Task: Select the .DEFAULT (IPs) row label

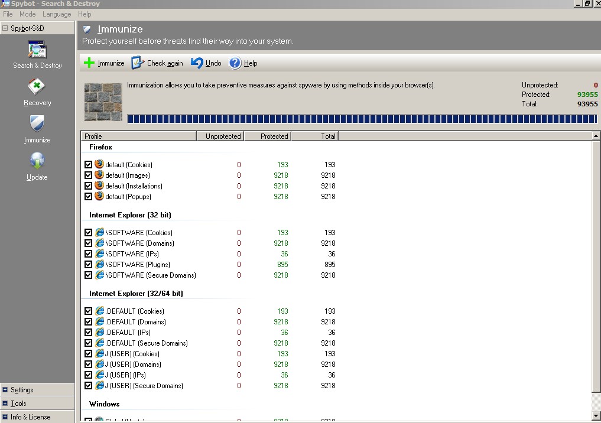Action: coord(128,333)
